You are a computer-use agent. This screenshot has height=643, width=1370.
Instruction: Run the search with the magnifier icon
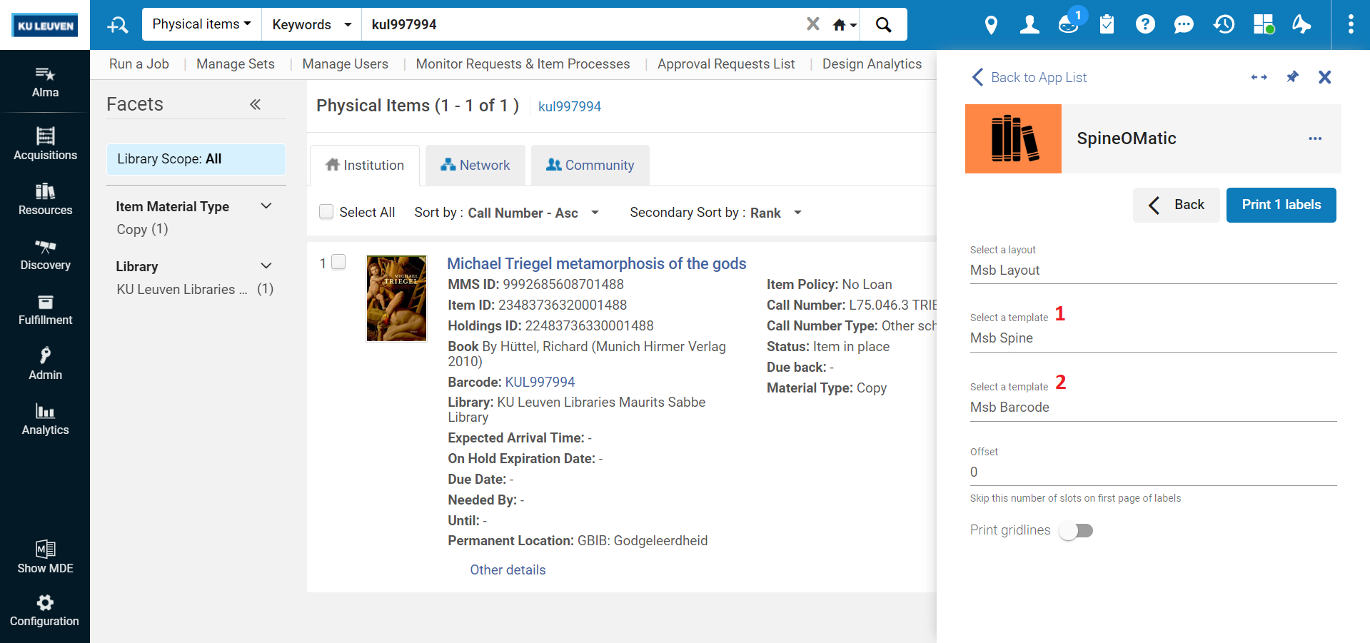pyautogui.click(x=883, y=24)
